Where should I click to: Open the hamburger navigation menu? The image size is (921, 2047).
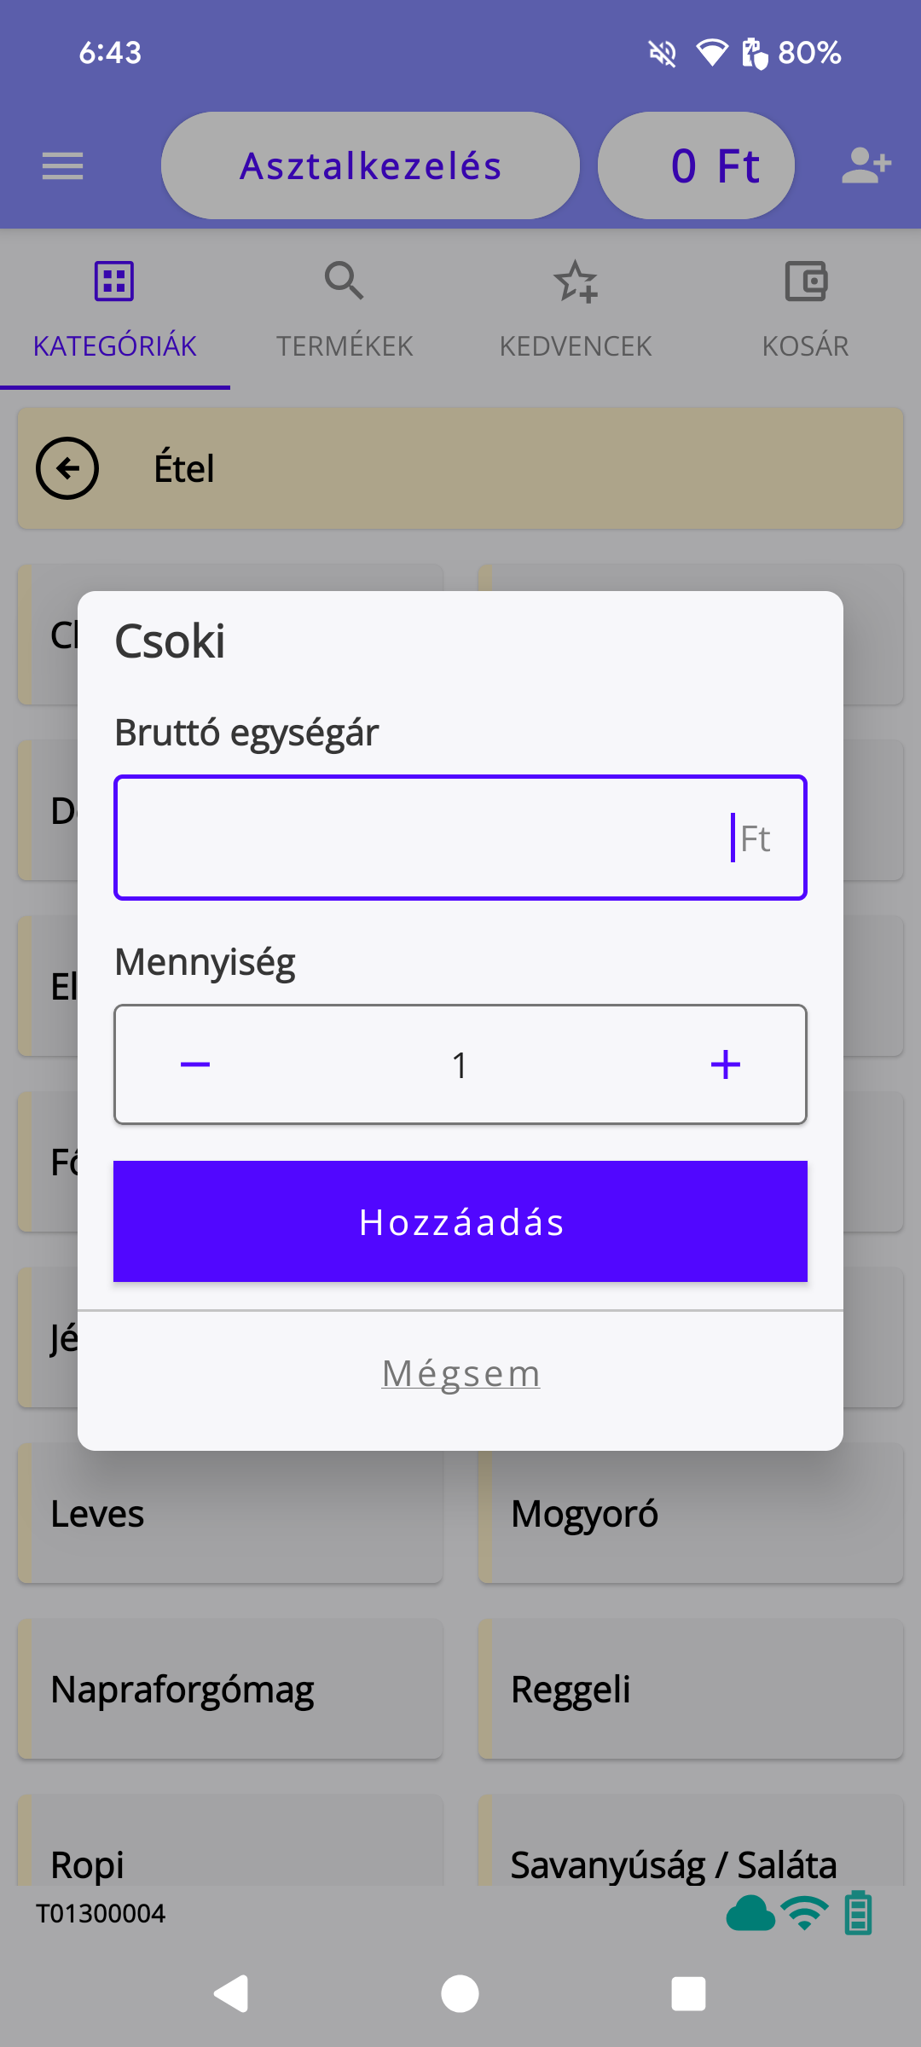(61, 165)
